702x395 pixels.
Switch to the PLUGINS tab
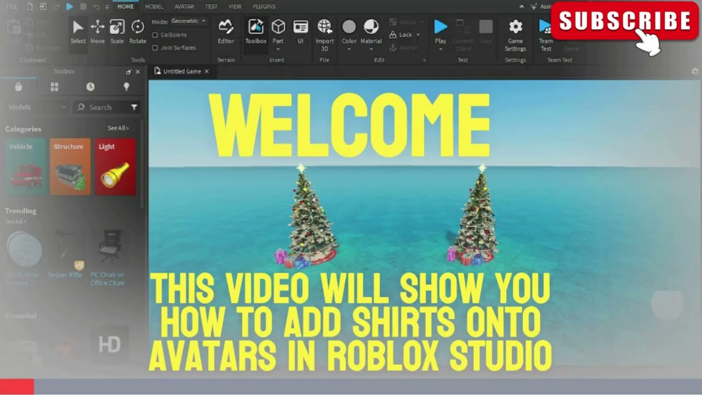pyautogui.click(x=264, y=7)
